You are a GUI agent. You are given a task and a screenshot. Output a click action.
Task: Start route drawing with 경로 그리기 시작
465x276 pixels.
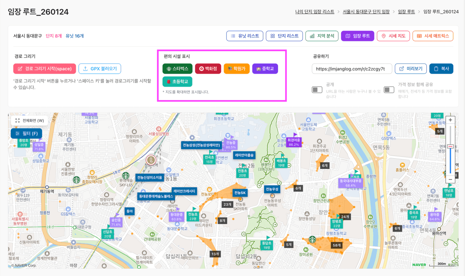[x=45, y=69]
